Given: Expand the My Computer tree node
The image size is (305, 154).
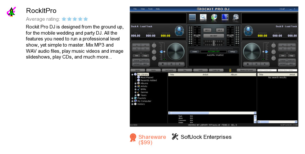Looking at the screenshot, I should click(132, 101).
